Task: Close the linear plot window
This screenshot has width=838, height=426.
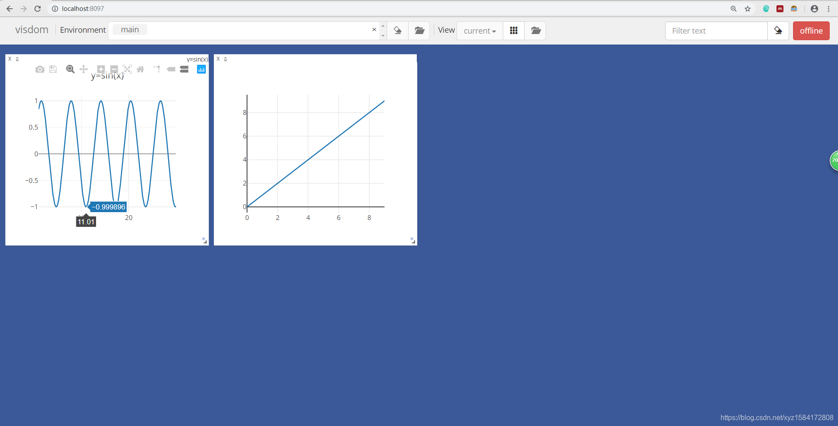Action: click(x=218, y=59)
